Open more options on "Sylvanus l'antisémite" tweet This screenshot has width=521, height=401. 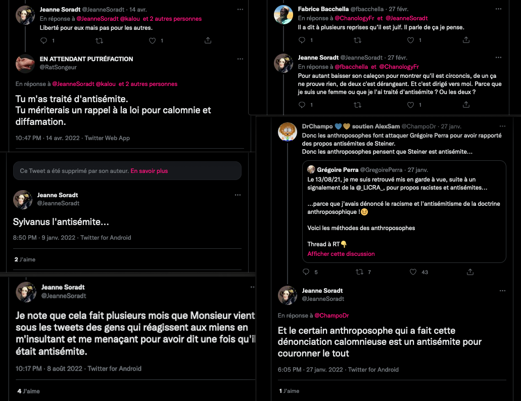click(238, 195)
